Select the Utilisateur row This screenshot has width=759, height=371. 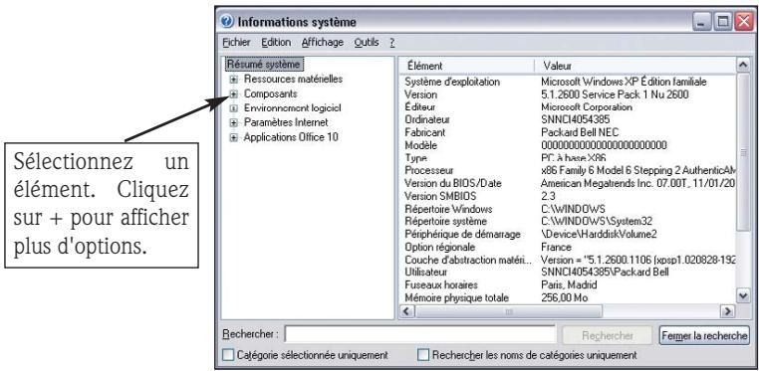coord(570,272)
